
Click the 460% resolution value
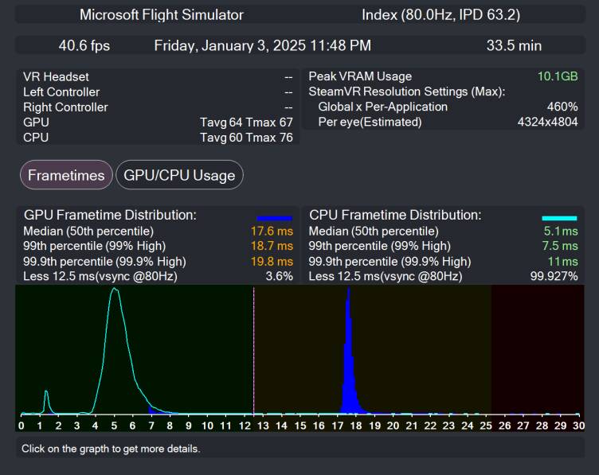pyautogui.click(x=562, y=107)
